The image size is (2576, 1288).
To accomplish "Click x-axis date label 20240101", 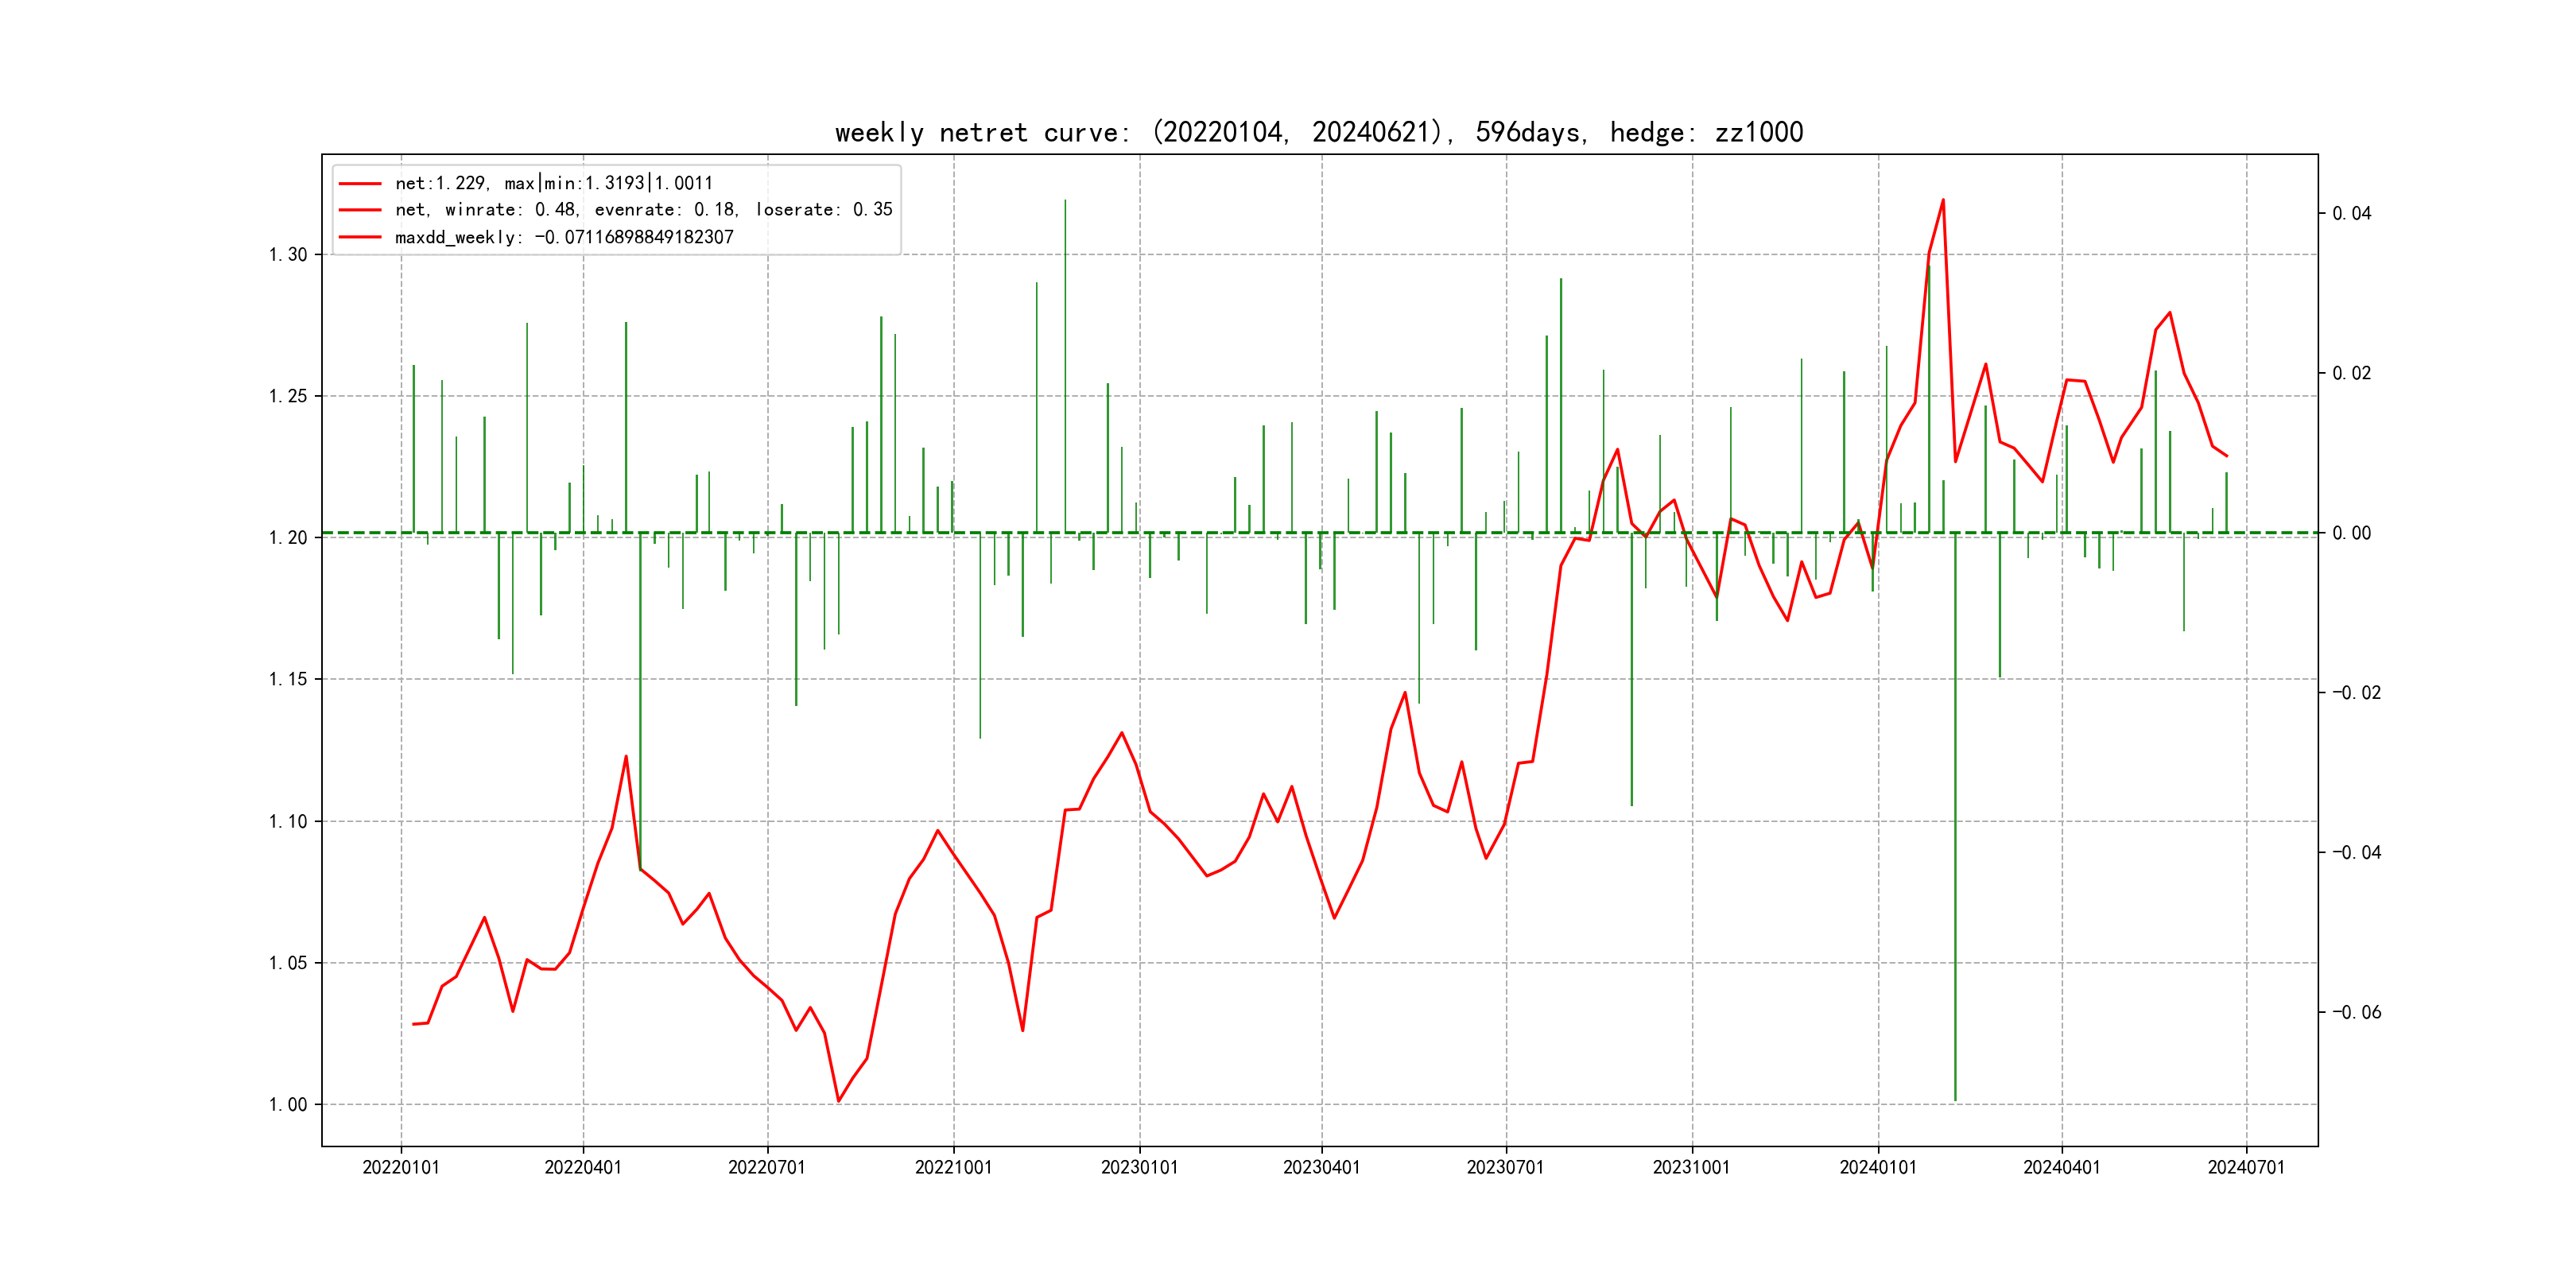I will coord(1878,1168).
